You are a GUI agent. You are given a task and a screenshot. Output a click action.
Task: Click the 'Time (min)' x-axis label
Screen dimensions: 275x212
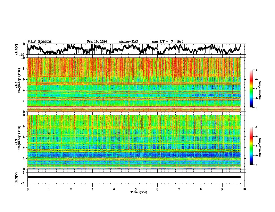coord(139,192)
